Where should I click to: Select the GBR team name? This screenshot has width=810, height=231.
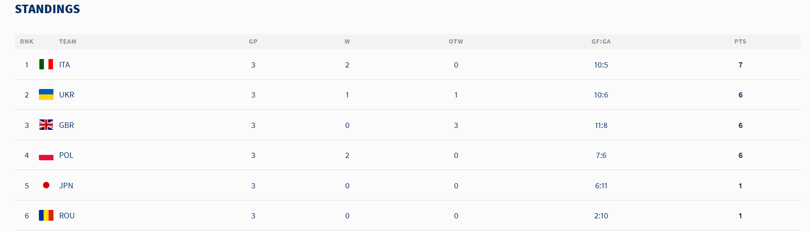(x=67, y=125)
